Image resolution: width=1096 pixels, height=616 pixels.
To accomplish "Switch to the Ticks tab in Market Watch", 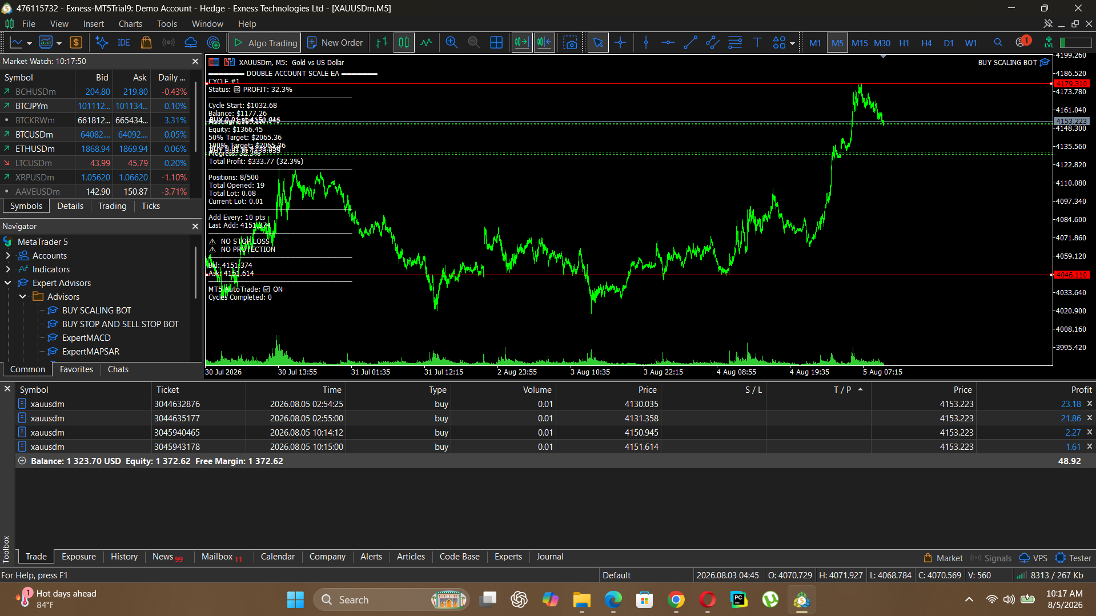I will [x=151, y=206].
